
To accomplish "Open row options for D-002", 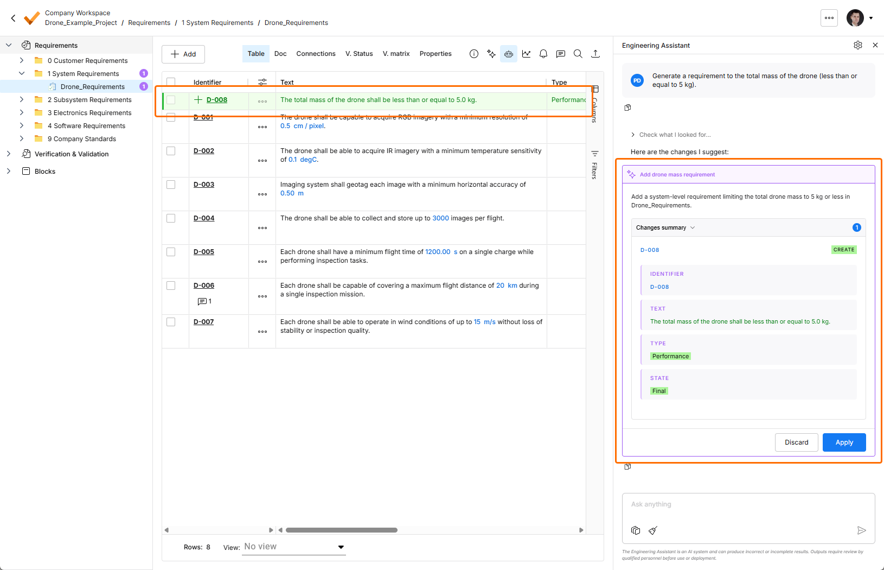I will [x=262, y=161].
